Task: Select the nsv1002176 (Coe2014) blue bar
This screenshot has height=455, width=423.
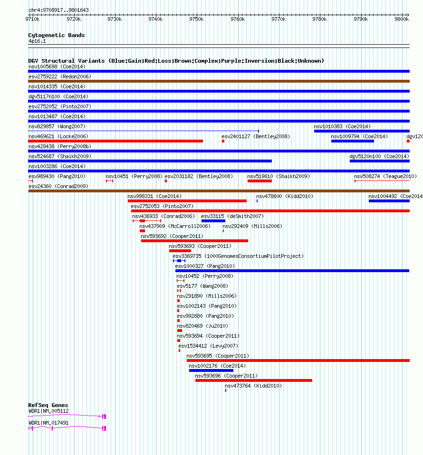Action: pos(211,370)
